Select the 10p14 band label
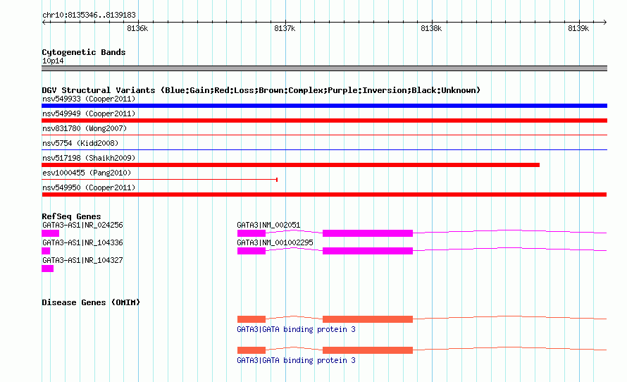627x382 pixels. pos(53,61)
